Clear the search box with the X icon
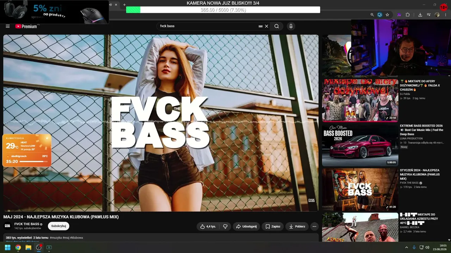The width and height of the screenshot is (451, 253). 266,26
